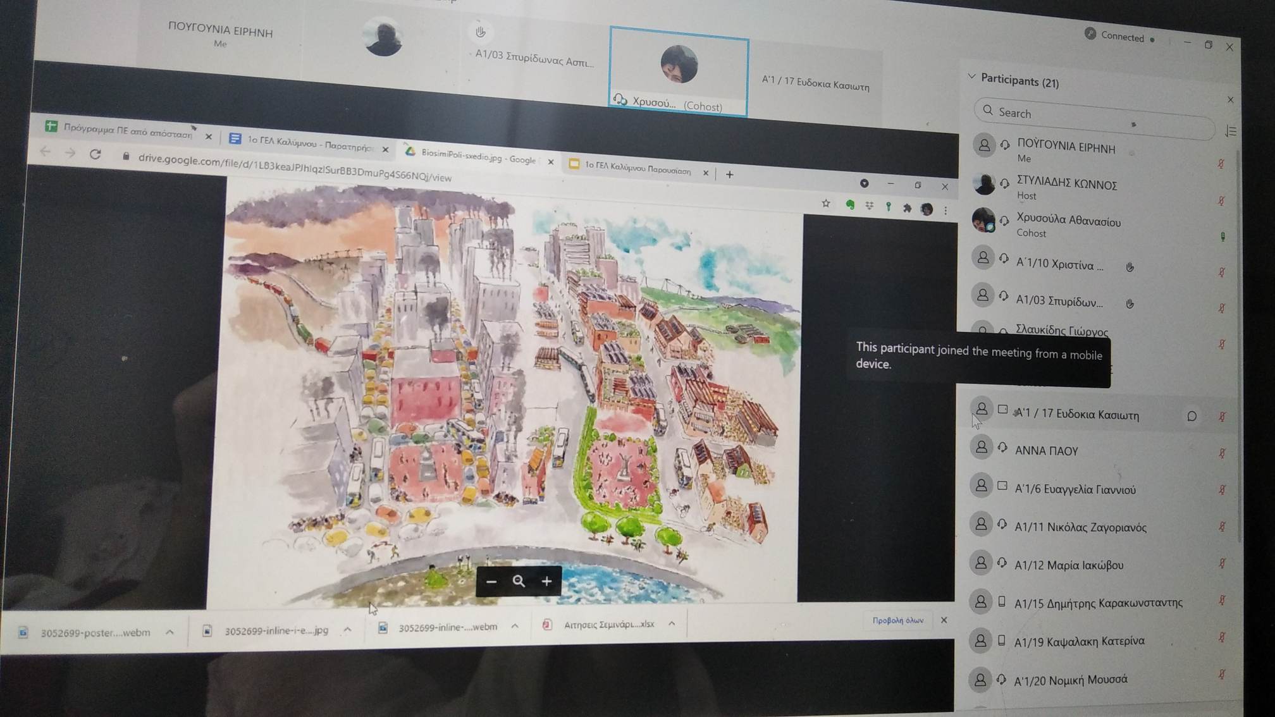Viewport: 1275px width, 717px height.
Task: Close the downloads bar
Action: tap(944, 620)
